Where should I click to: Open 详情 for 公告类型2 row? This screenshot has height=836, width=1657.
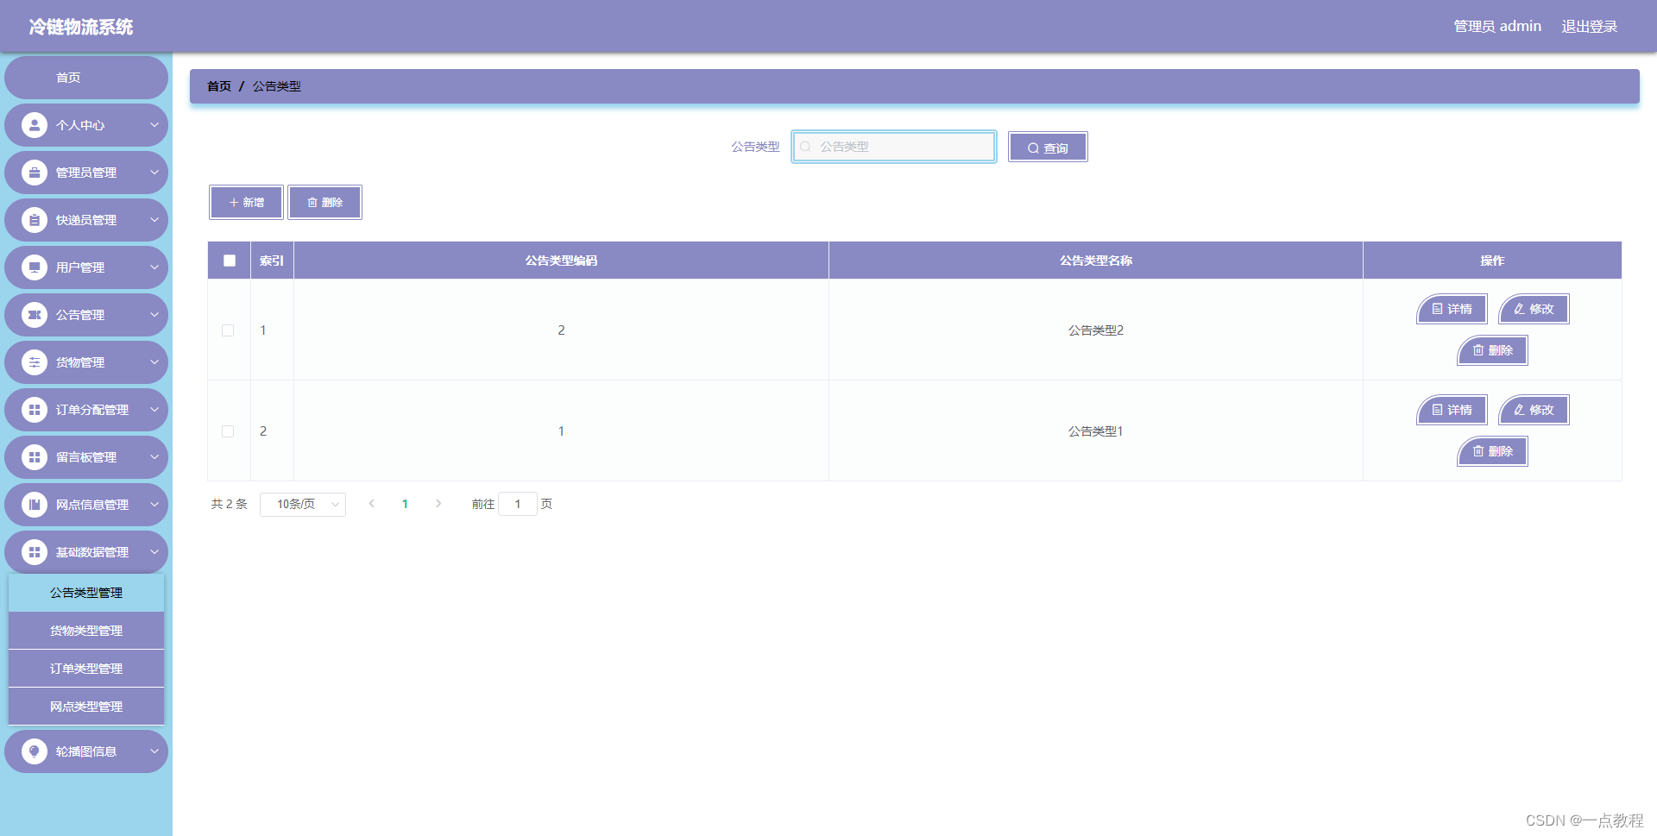tap(1452, 309)
